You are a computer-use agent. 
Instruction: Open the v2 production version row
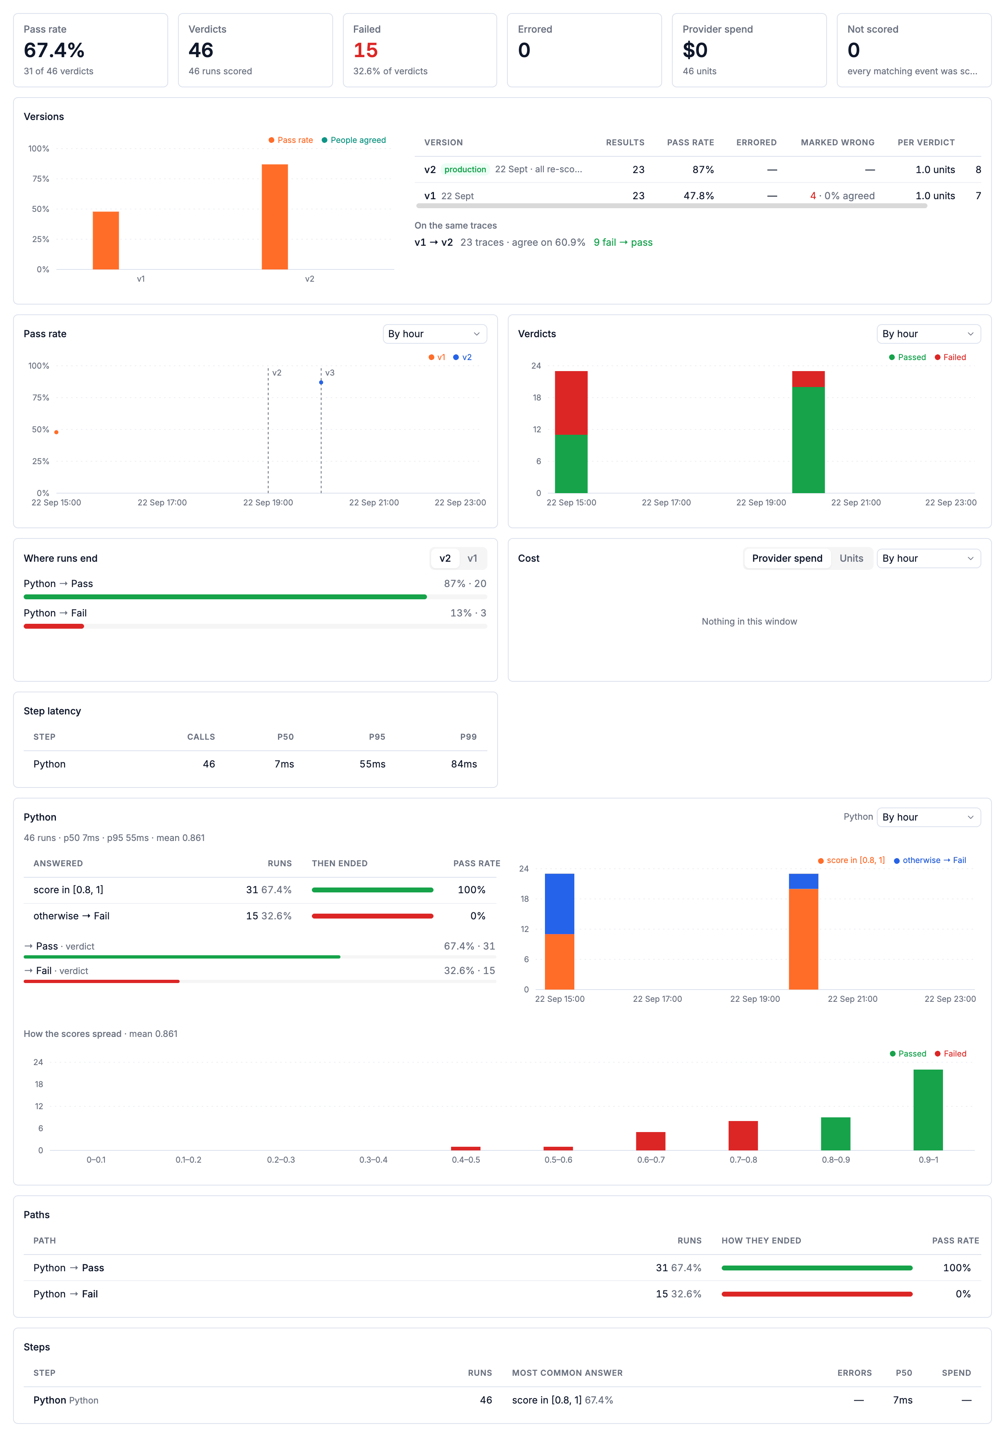pyautogui.click(x=698, y=169)
